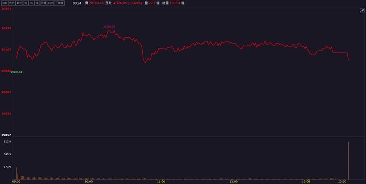Select the 三關價 button
This screenshot has height=184, width=366.
point(59,3)
